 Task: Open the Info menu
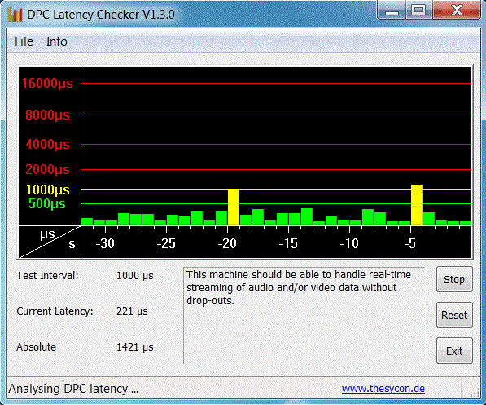tap(57, 41)
